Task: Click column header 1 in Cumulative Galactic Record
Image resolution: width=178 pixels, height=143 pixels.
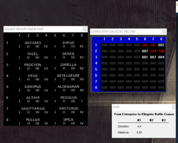Action: (104, 39)
